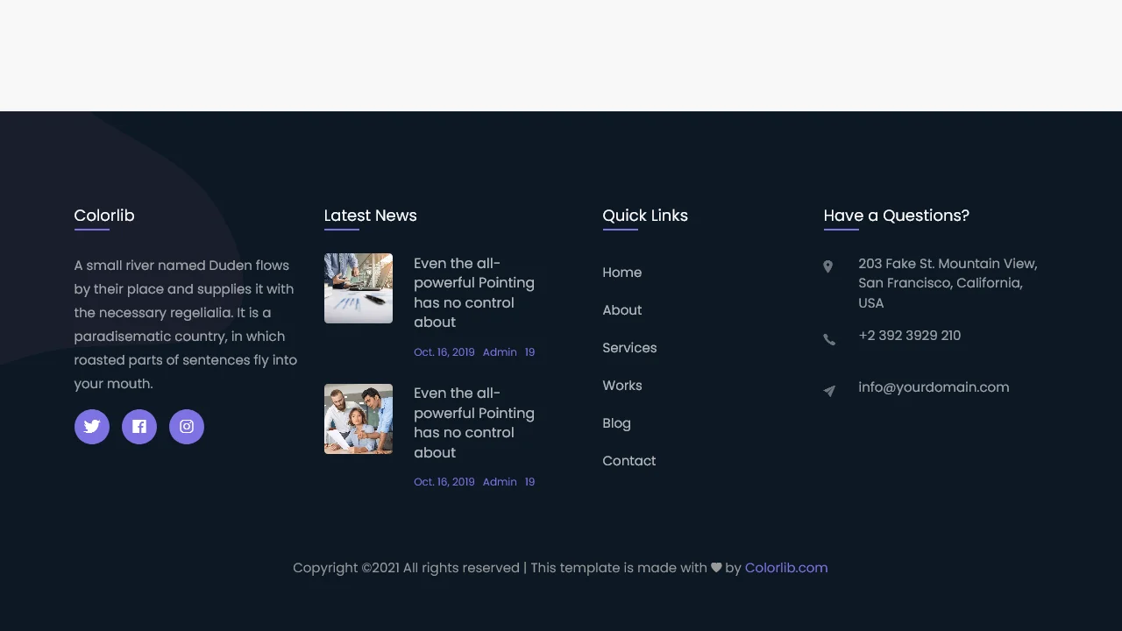Image resolution: width=1122 pixels, height=631 pixels.
Task: Open the Facebook social icon
Action: [138, 427]
